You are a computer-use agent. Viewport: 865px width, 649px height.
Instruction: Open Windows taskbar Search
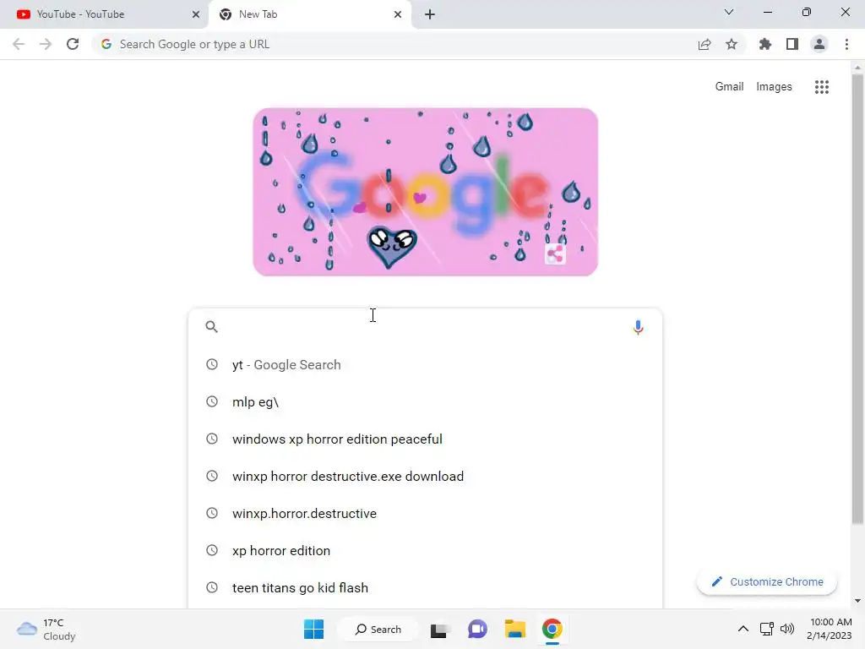378,629
